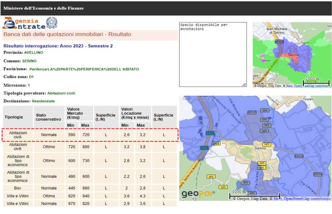332x214 pixels.
Task: Click Serino town label on large map
Action: (x=260, y=148)
